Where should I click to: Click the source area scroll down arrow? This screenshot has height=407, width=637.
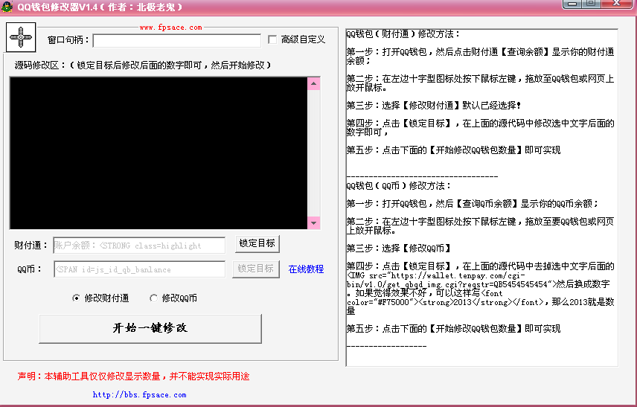click(x=313, y=222)
